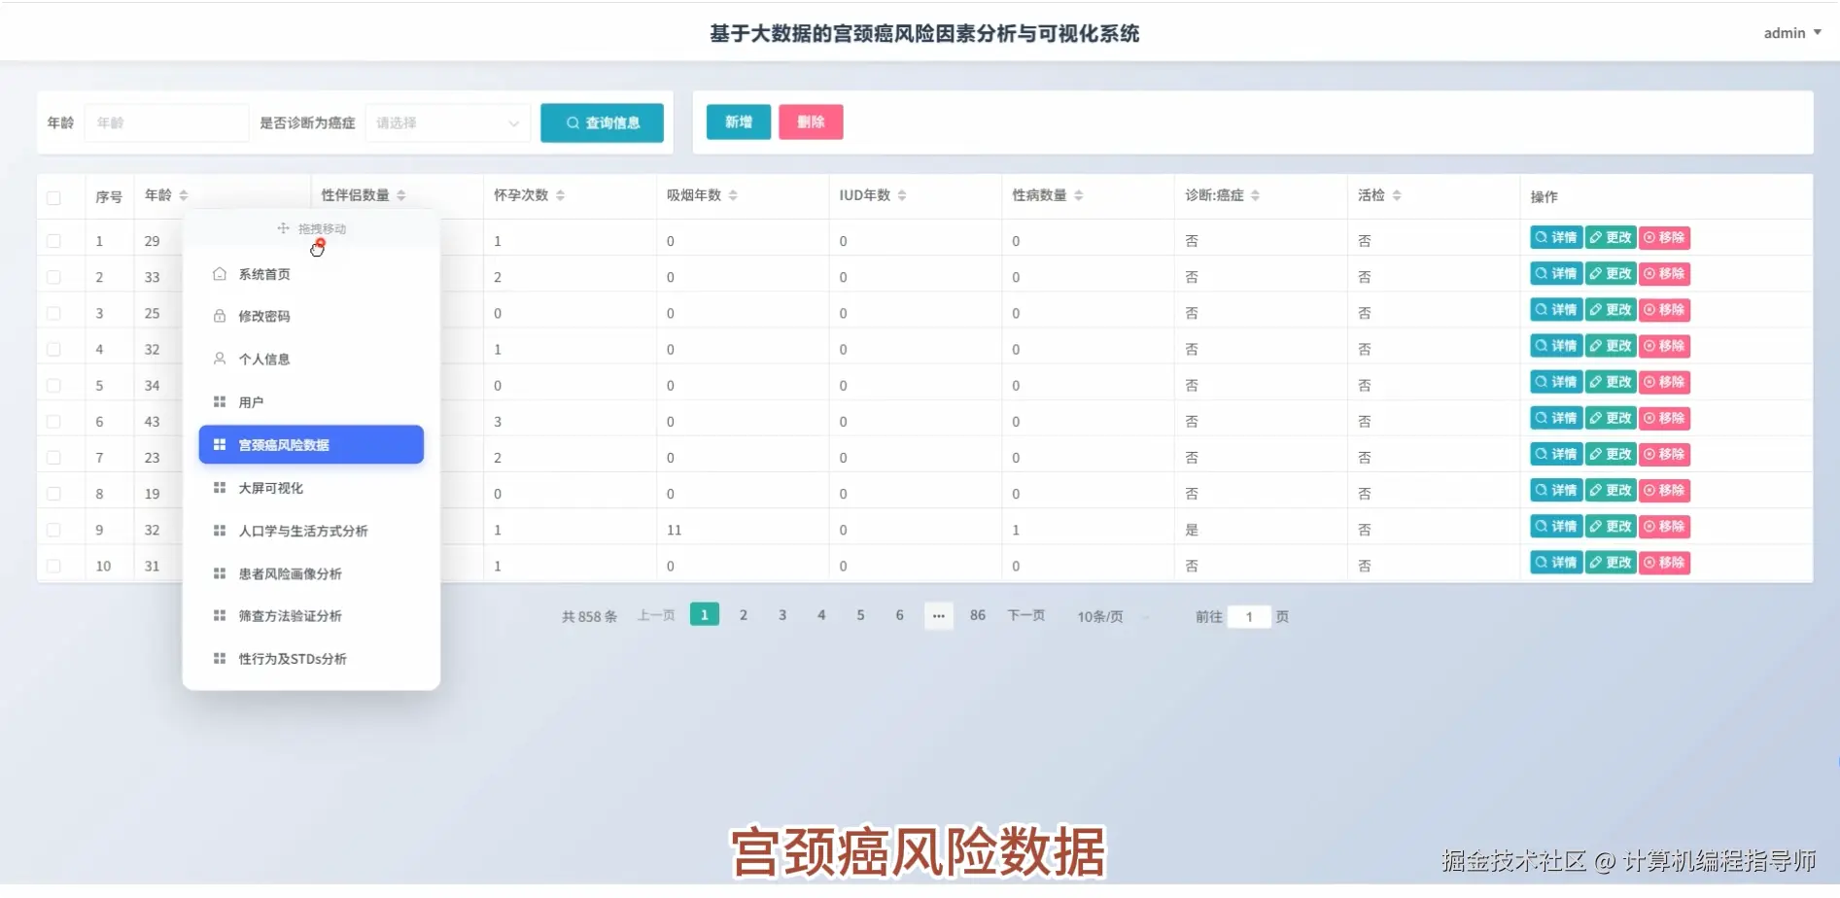Select 系统首页 in the floating menu

[x=311, y=274]
